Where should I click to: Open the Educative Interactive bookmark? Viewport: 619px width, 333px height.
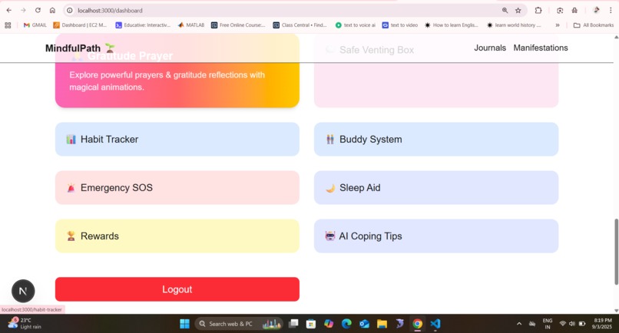point(143,25)
